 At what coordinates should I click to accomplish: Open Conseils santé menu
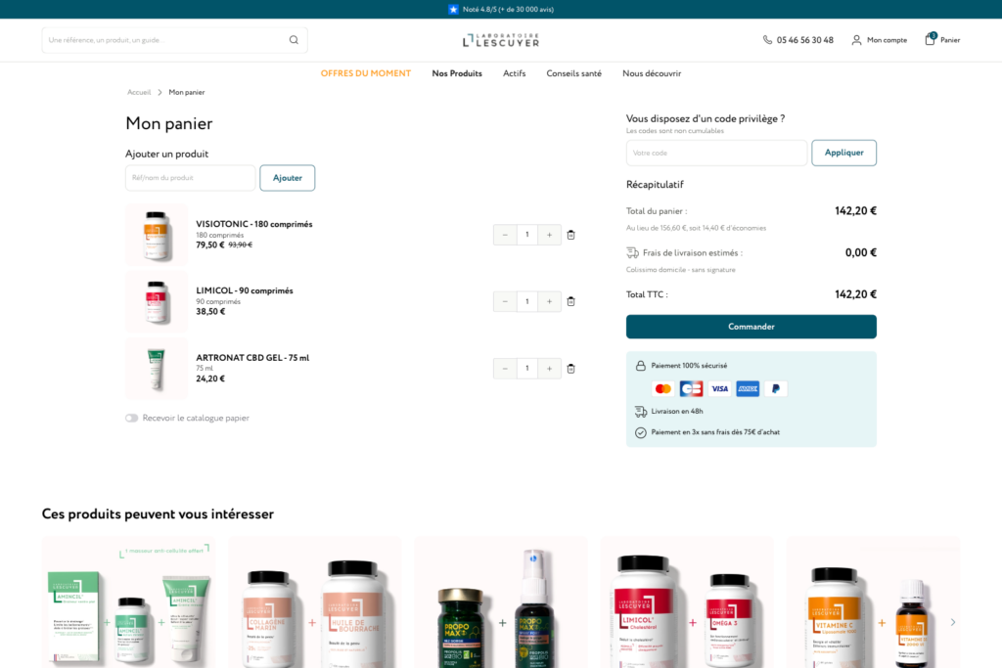[x=573, y=73]
